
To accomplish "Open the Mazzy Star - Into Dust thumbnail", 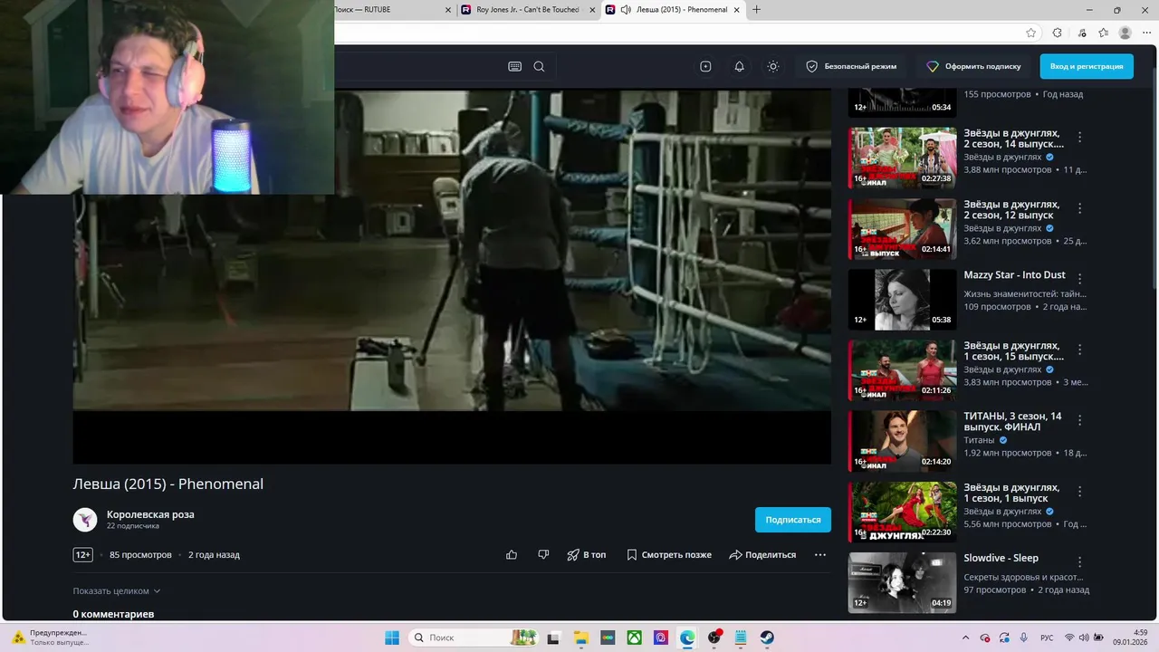I will tap(902, 299).
